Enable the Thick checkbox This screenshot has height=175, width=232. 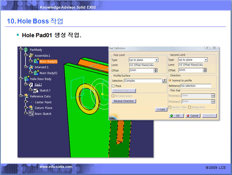pos(114,86)
